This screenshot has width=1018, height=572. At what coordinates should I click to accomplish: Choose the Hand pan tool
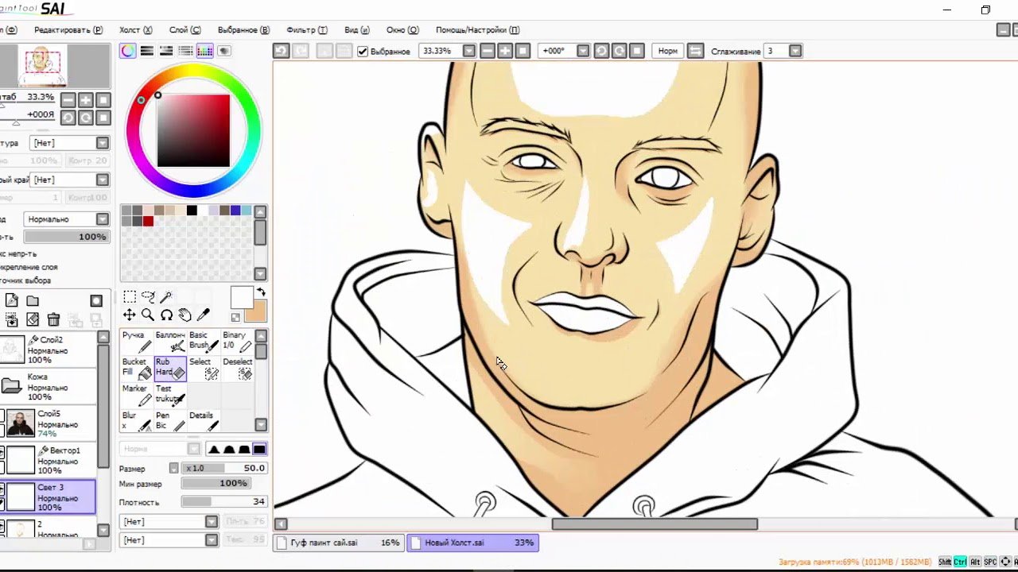click(x=185, y=315)
